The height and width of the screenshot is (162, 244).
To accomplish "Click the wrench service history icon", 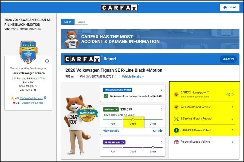I will (176, 119).
